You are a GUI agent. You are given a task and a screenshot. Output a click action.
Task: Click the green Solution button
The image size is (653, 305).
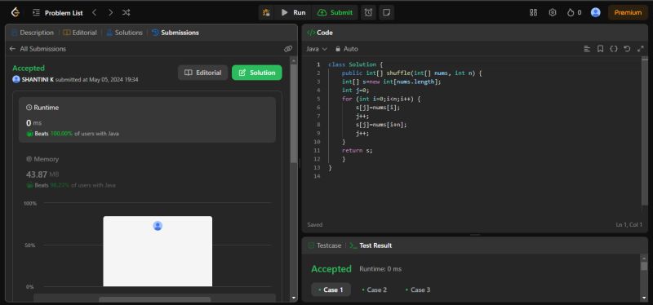257,73
